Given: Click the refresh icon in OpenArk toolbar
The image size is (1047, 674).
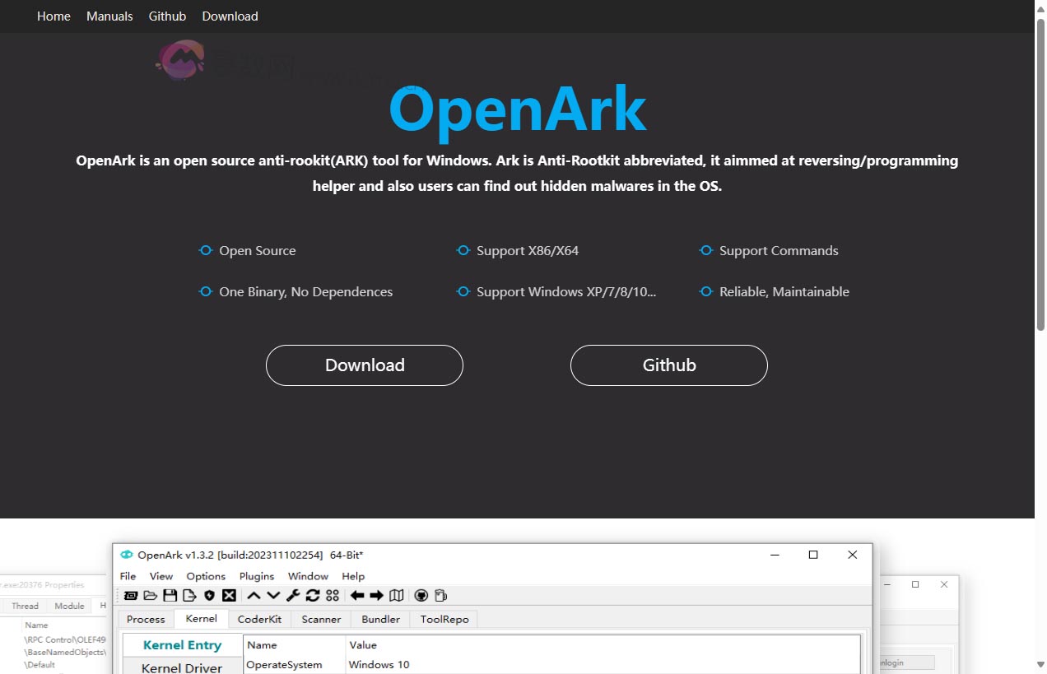Looking at the screenshot, I should [312, 595].
